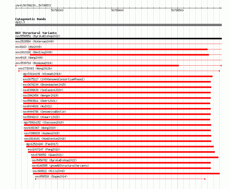Open esv2410192 (Bentley2008) variant details

pyautogui.click(x=34, y=52)
